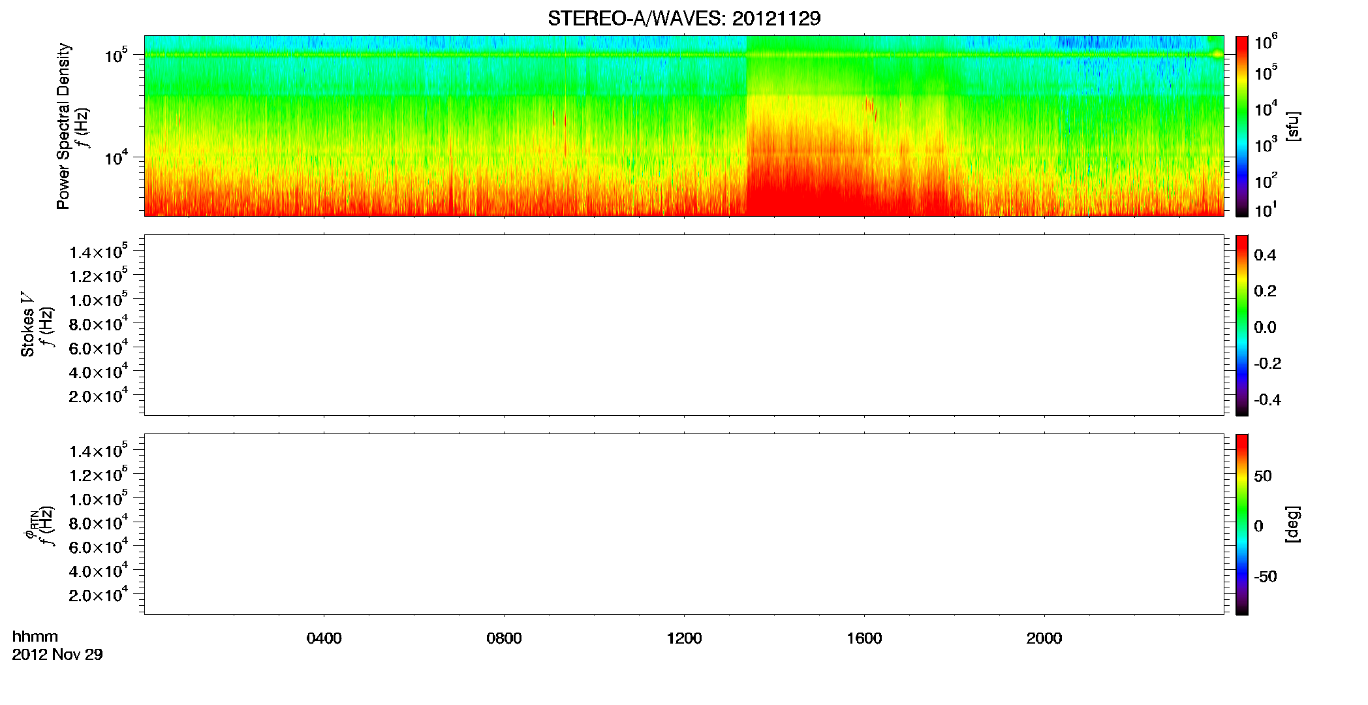1368x705 pixels.
Task: Click the -0.4 label on Stokes color bar
Action: coord(1267,400)
